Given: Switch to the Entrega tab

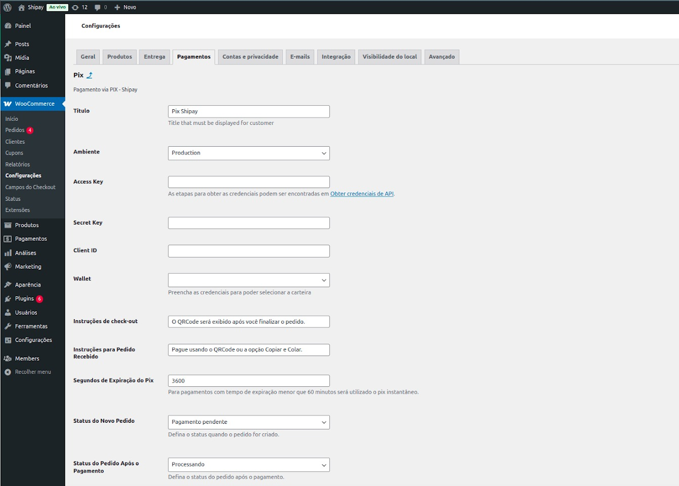Looking at the screenshot, I should [x=155, y=57].
